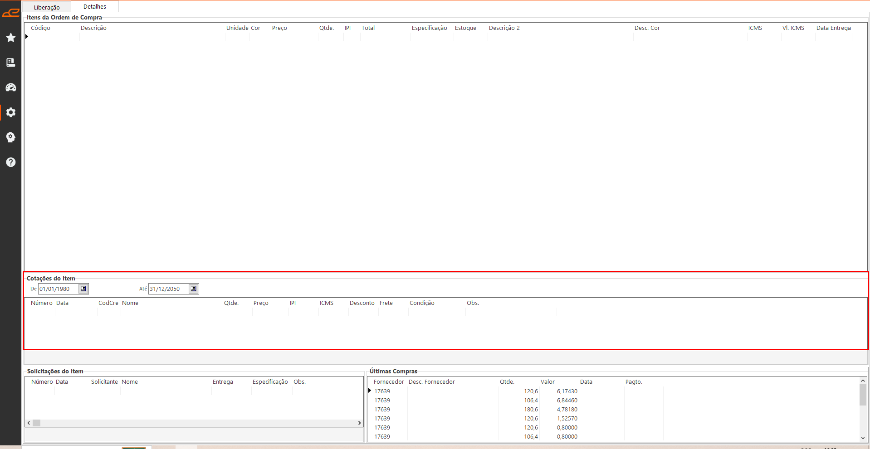Sort items by Preço column header

click(279, 28)
